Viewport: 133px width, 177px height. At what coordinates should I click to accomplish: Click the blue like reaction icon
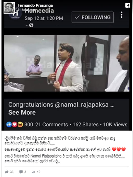click(9, 124)
